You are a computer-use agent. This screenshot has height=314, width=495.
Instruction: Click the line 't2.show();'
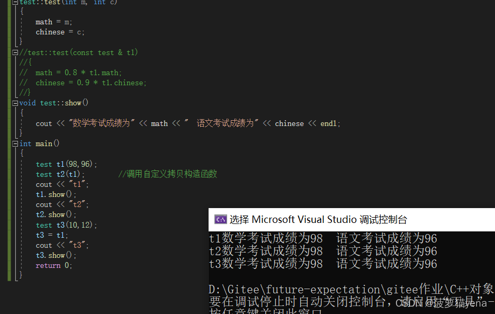coord(56,214)
